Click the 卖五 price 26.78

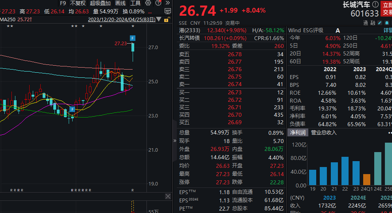click(x=235, y=54)
